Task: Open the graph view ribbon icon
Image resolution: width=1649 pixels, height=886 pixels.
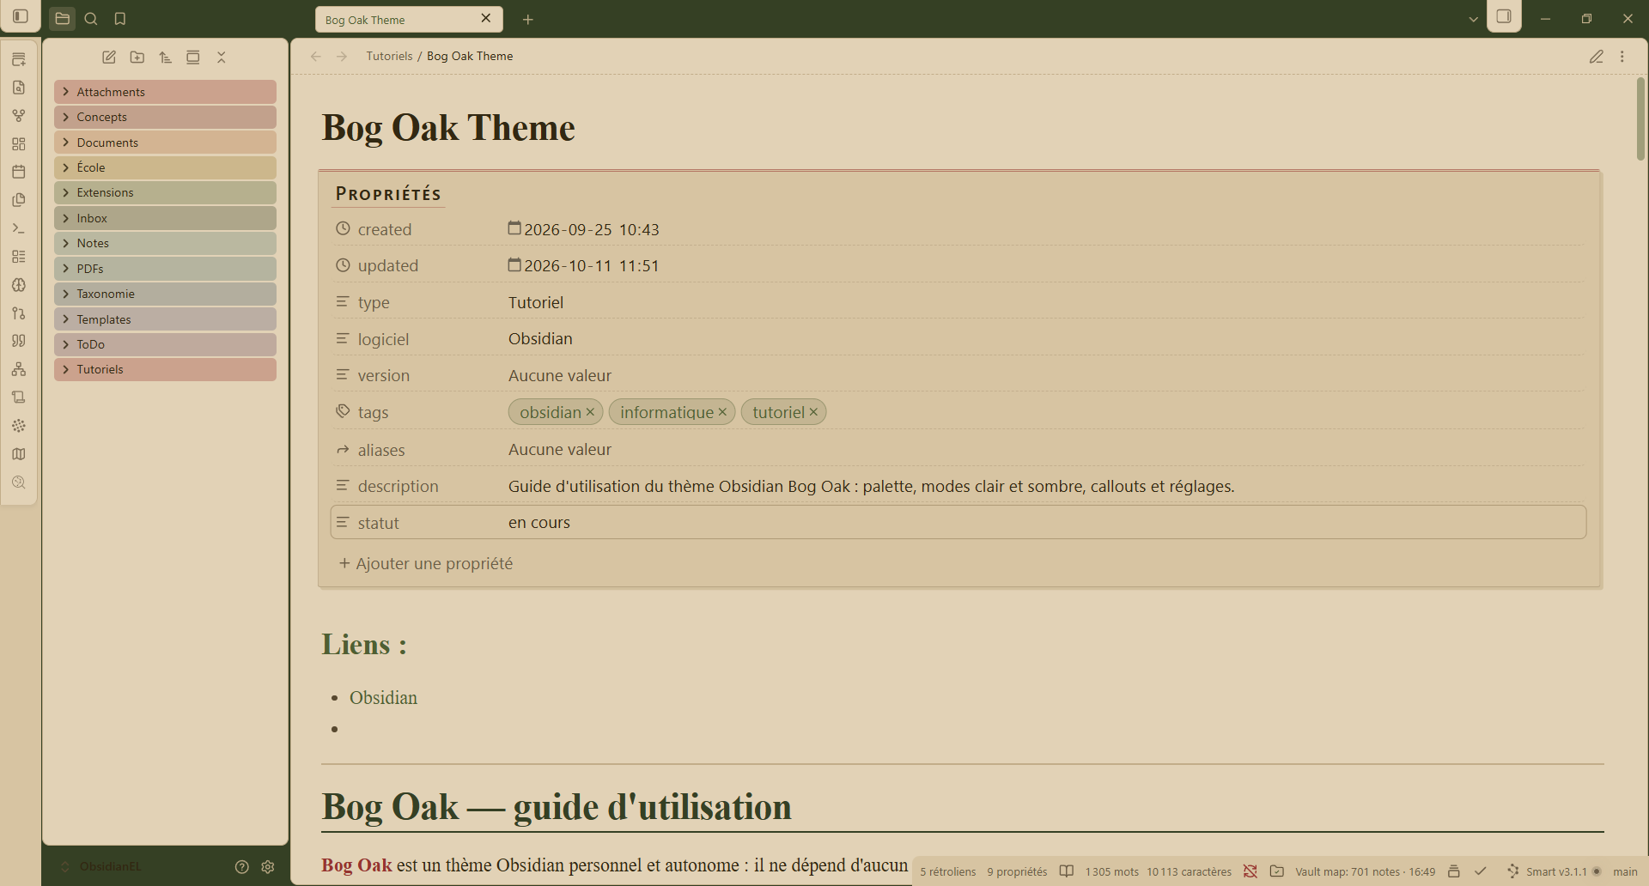Action: tap(19, 116)
